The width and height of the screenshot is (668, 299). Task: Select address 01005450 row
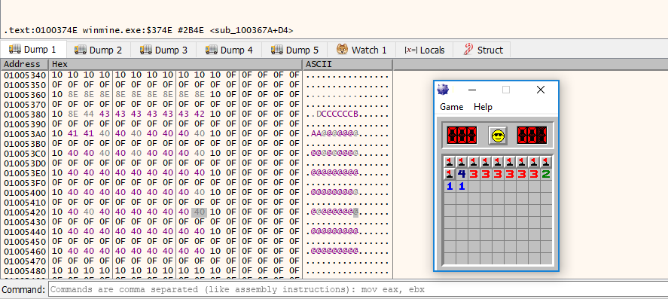[197, 242]
